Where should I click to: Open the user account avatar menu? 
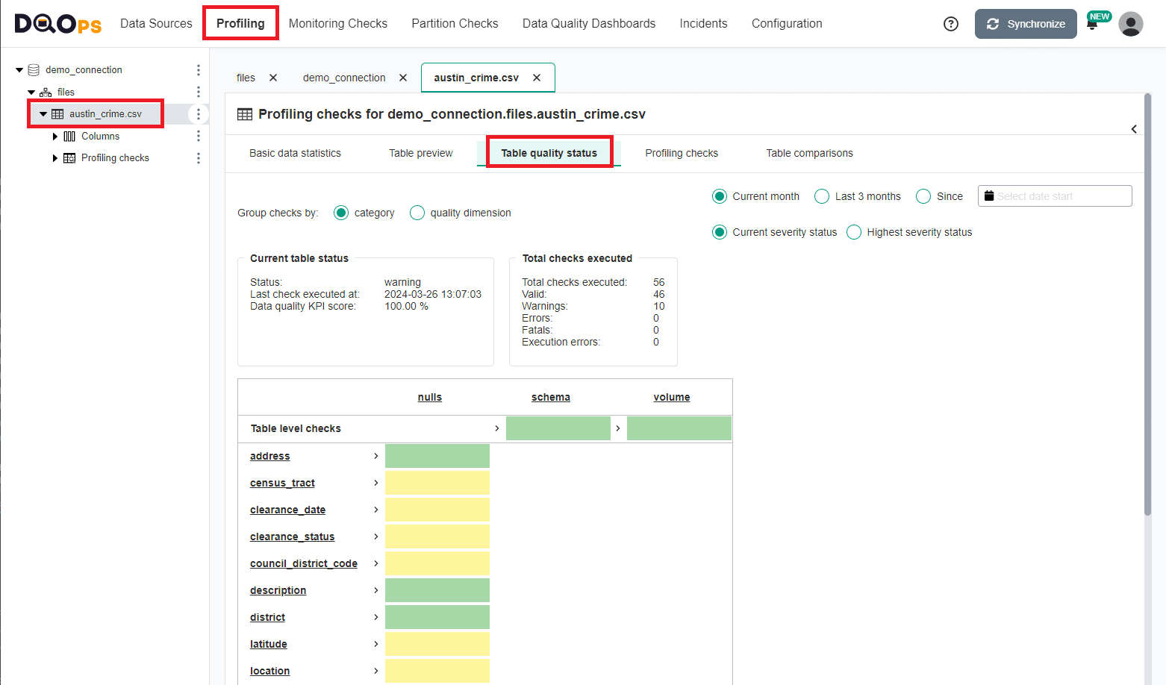1131,23
